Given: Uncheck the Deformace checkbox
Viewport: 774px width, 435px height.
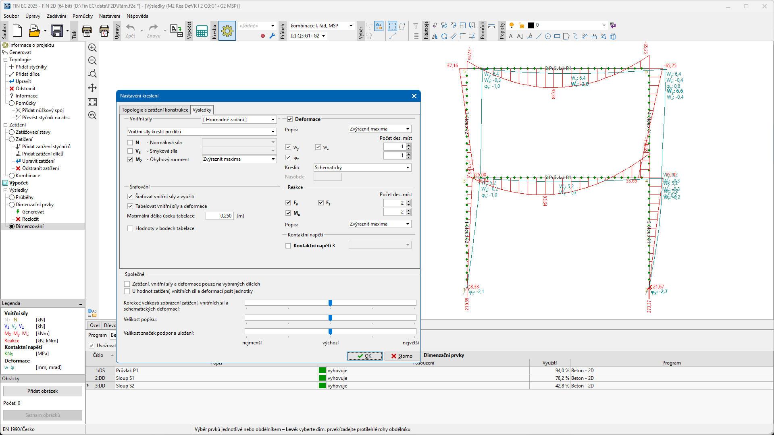Looking at the screenshot, I should point(289,119).
